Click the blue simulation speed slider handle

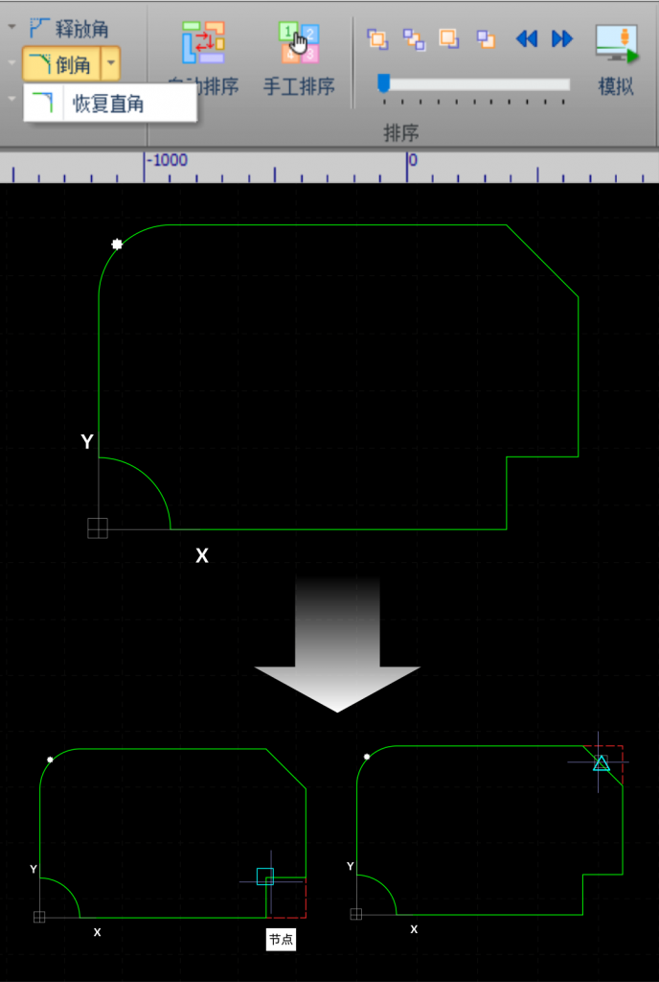(383, 83)
